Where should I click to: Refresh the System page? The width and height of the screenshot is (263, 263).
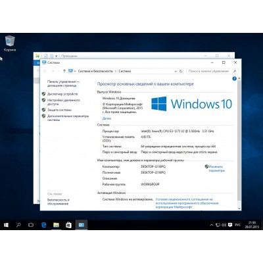(181, 71)
